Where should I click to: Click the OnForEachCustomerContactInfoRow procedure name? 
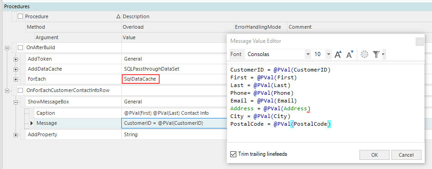coord(68,90)
